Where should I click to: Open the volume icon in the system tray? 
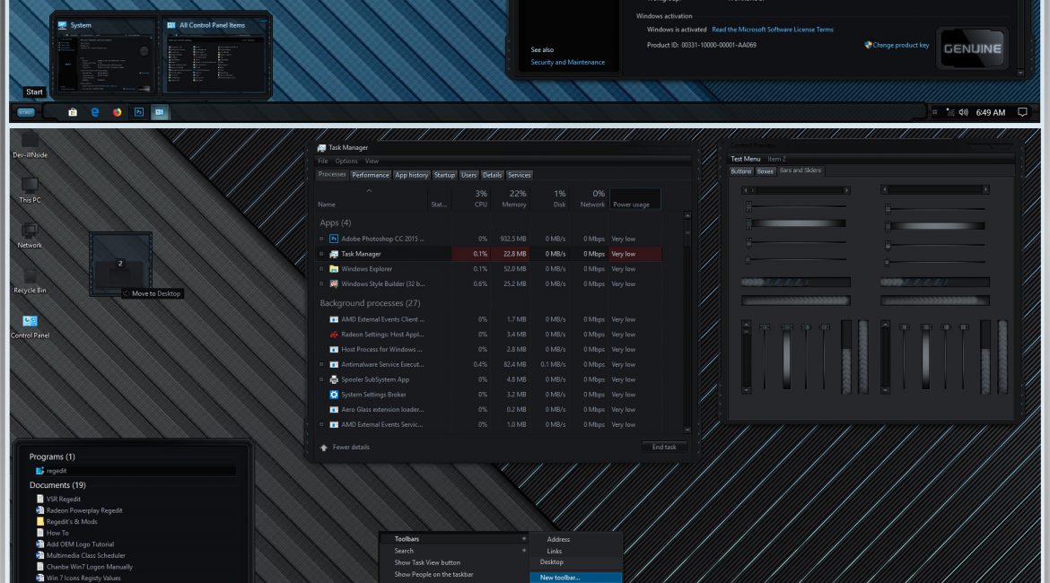click(964, 112)
